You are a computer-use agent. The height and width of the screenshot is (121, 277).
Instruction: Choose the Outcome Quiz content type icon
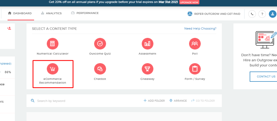(100, 44)
